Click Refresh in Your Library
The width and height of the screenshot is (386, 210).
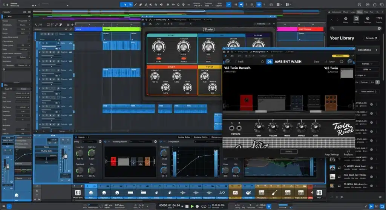(x=371, y=38)
